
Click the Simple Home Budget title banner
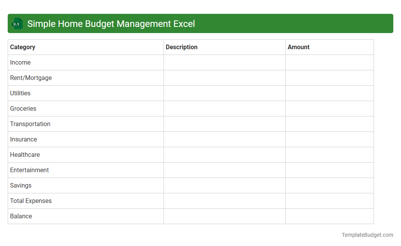(111, 23)
